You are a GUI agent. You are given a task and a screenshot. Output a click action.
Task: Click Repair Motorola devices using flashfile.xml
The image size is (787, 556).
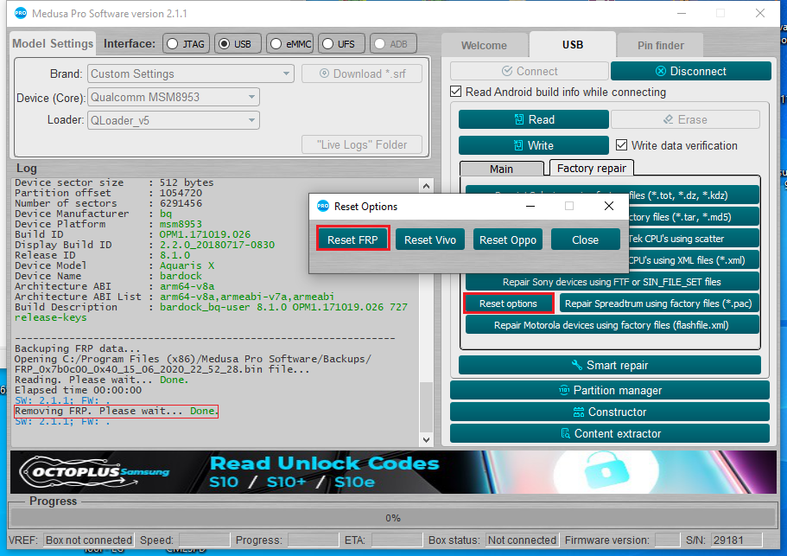pos(612,325)
